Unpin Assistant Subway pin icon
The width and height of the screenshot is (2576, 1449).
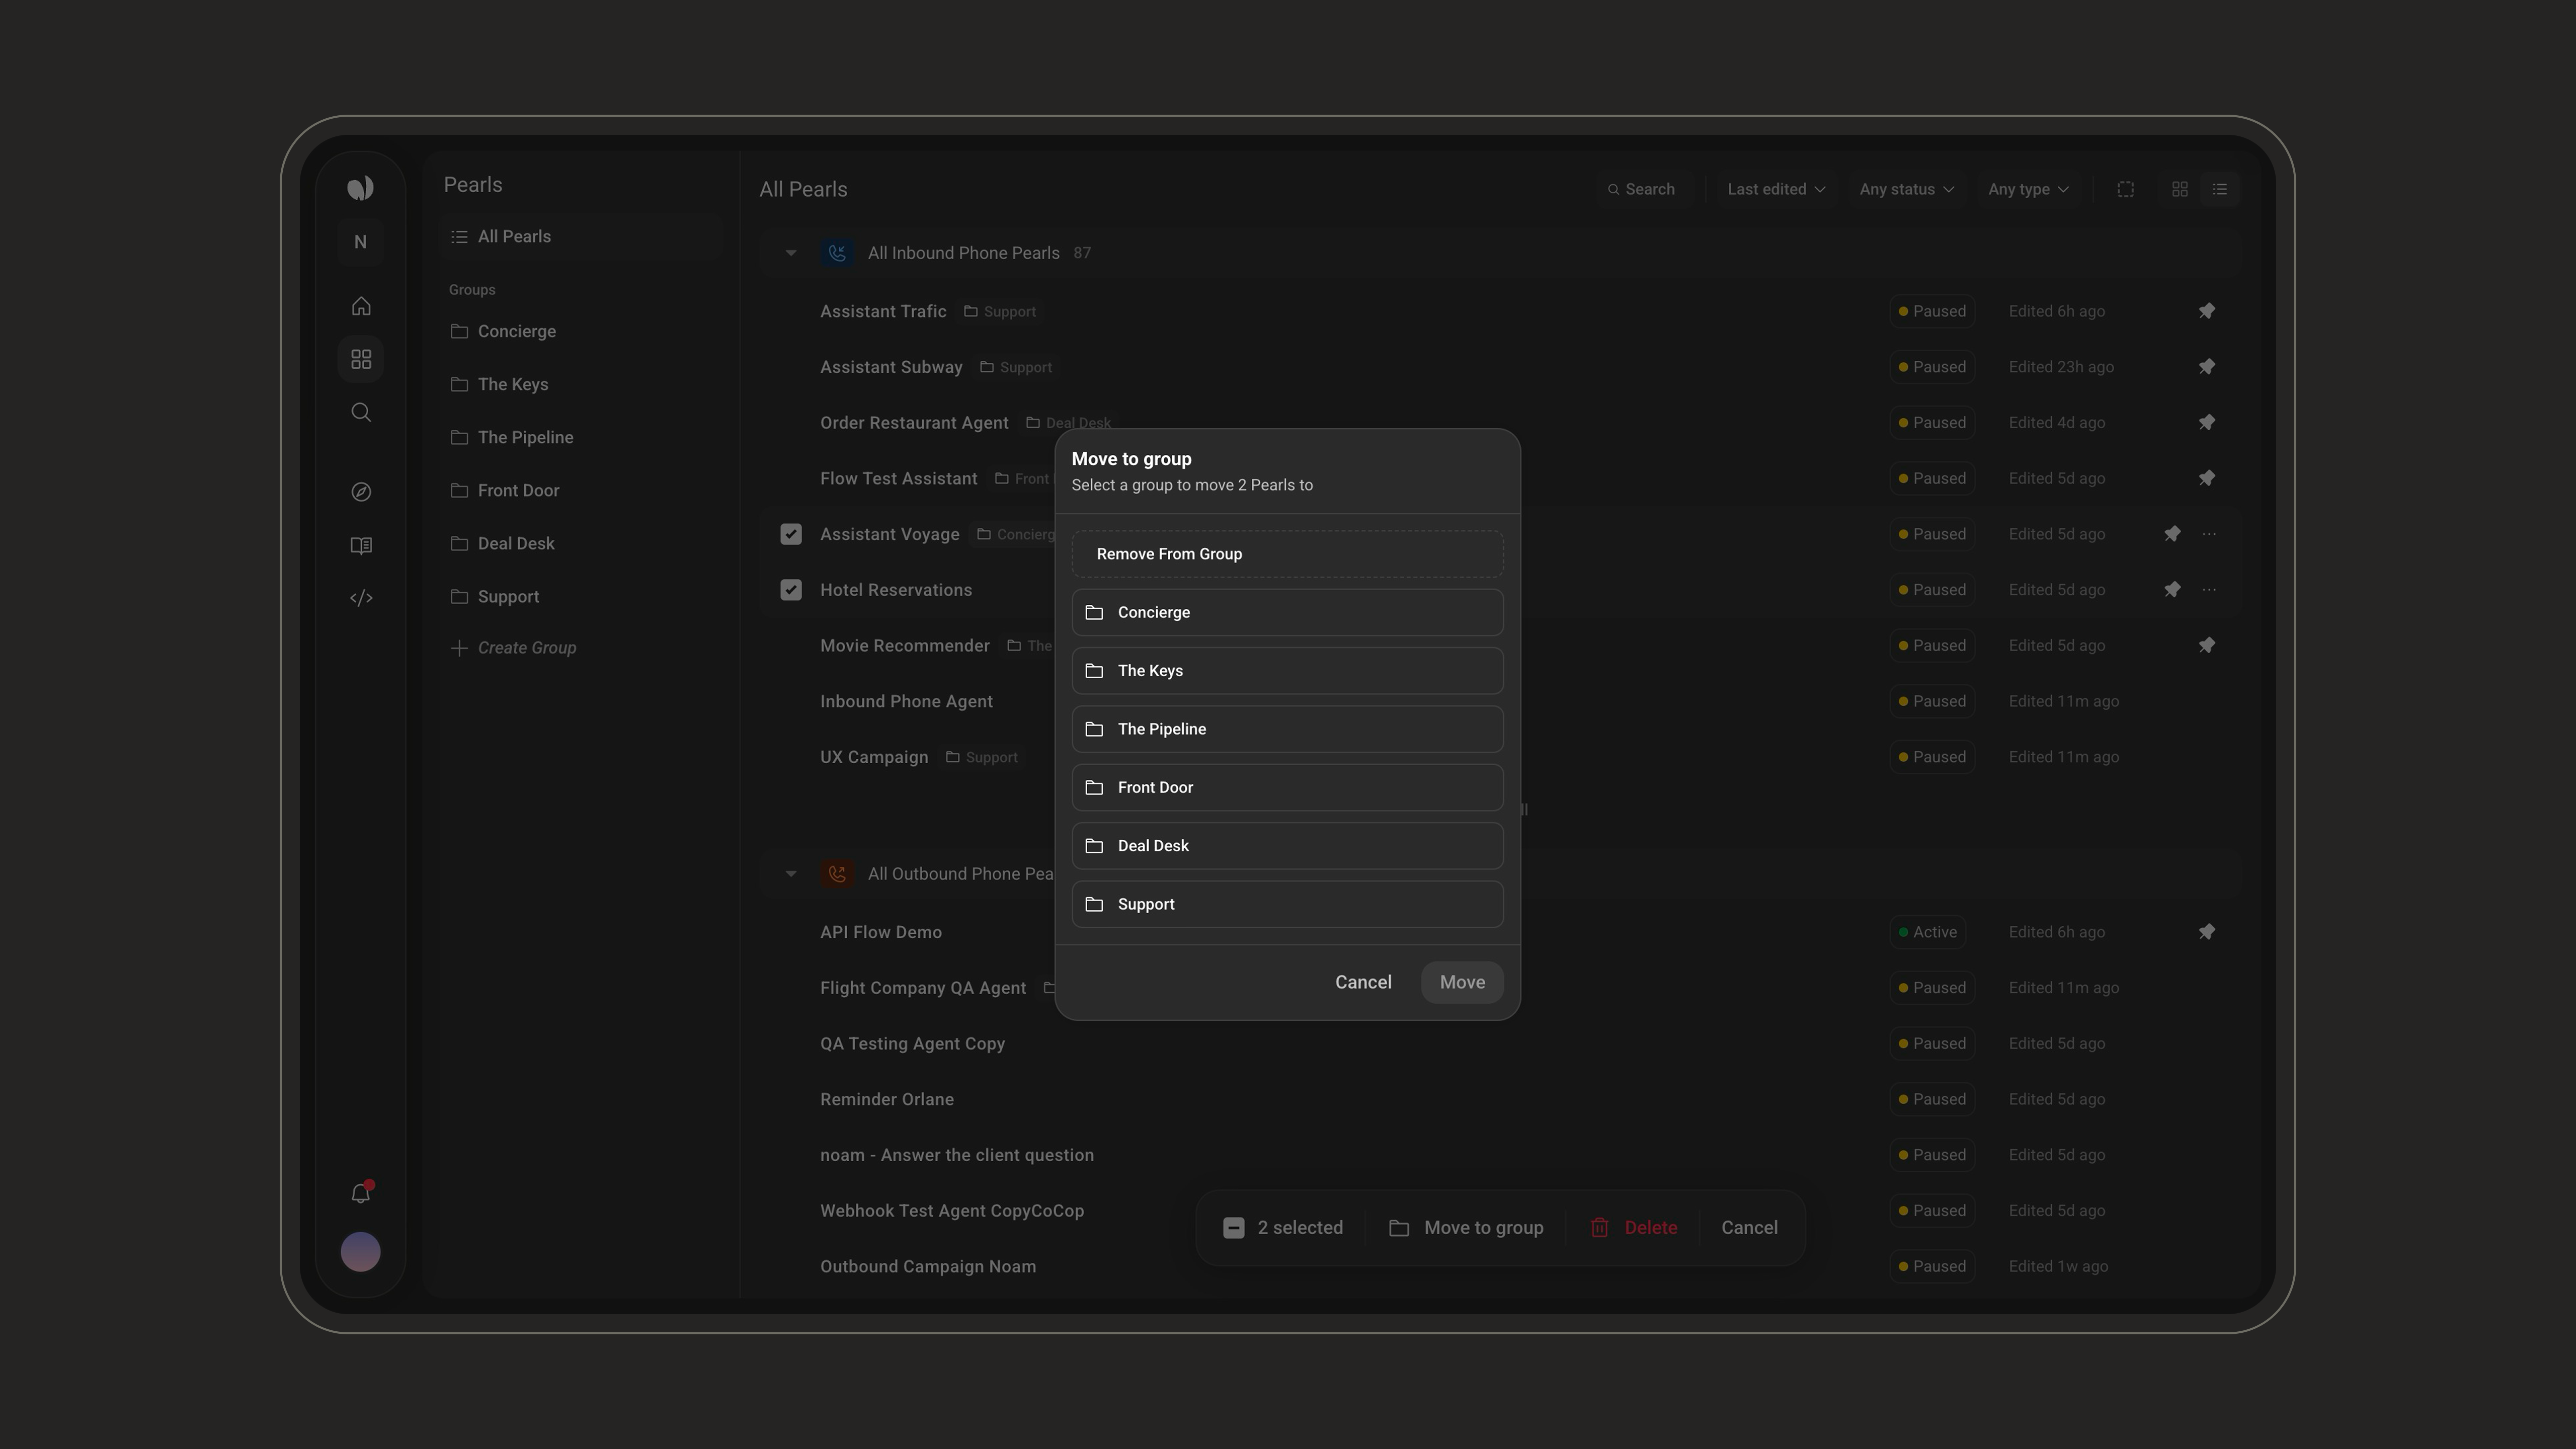pos(2207,367)
